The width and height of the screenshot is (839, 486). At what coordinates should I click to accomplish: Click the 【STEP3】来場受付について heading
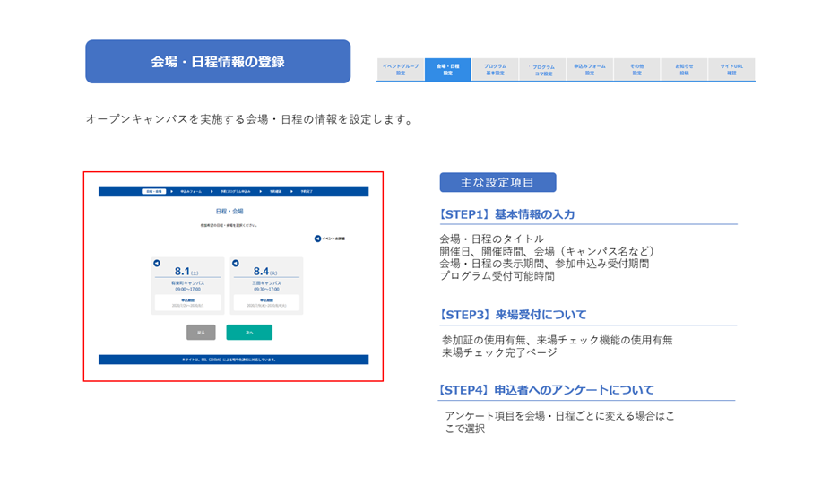coord(513,315)
